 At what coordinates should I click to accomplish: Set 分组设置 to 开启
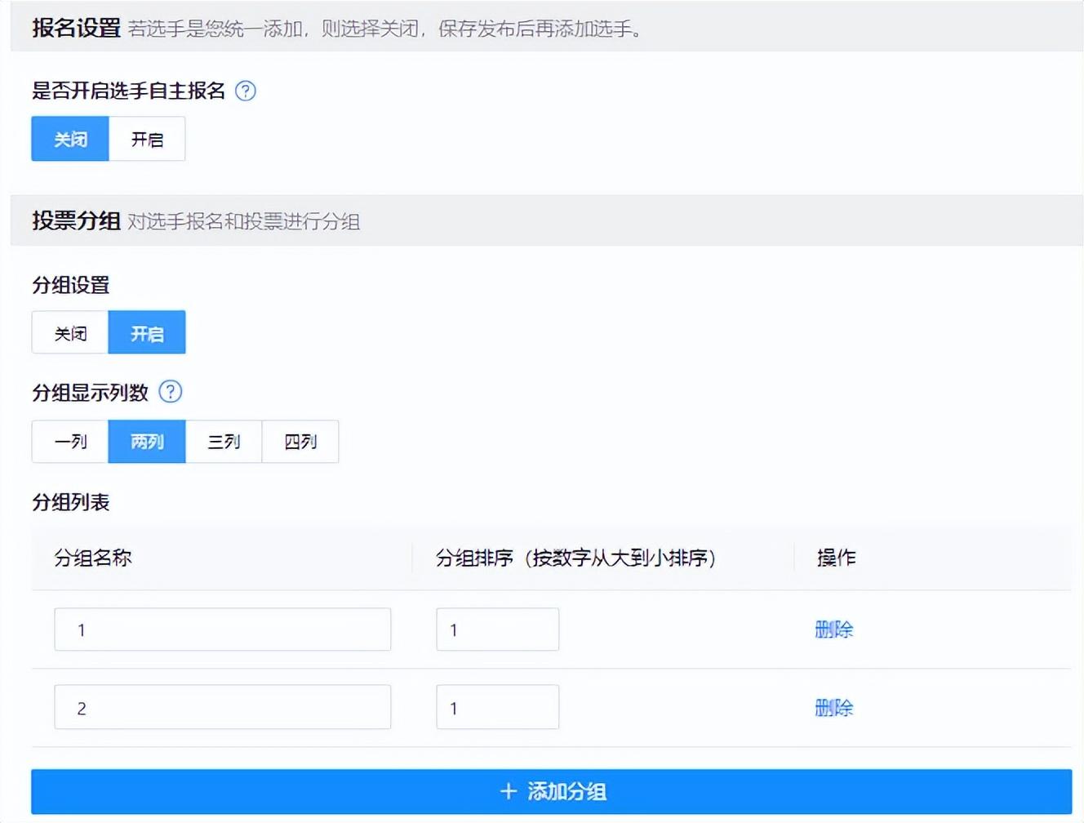point(147,333)
